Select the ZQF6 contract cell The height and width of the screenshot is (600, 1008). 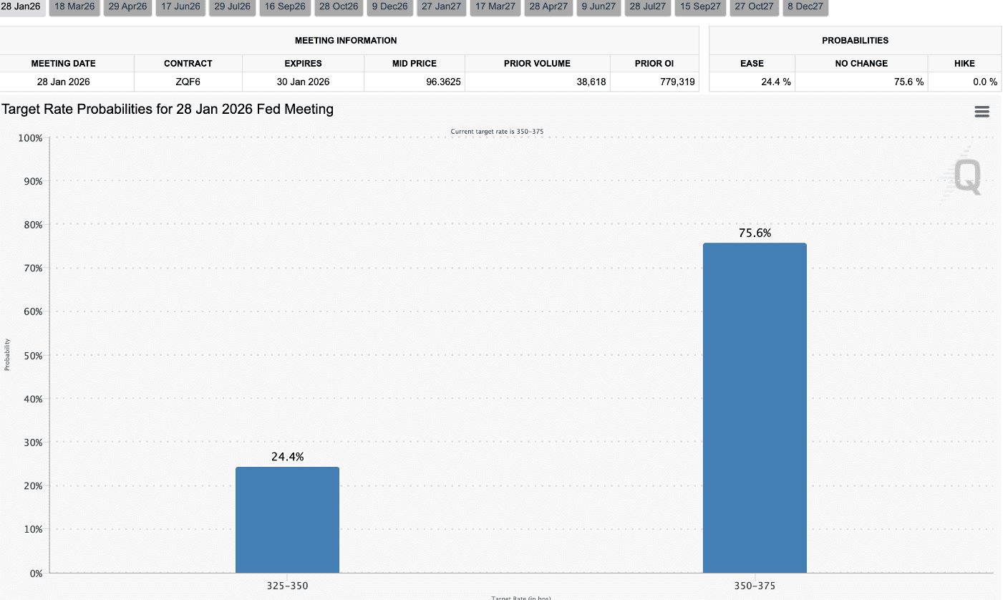click(188, 82)
